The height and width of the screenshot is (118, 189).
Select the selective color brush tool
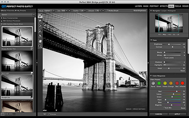pyautogui.click(x=40, y=36)
